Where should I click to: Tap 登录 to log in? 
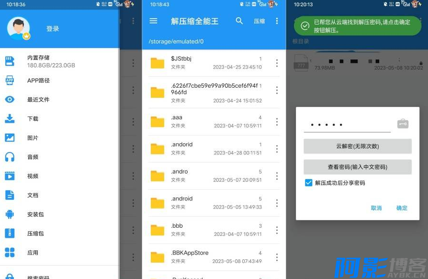click(x=53, y=29)
